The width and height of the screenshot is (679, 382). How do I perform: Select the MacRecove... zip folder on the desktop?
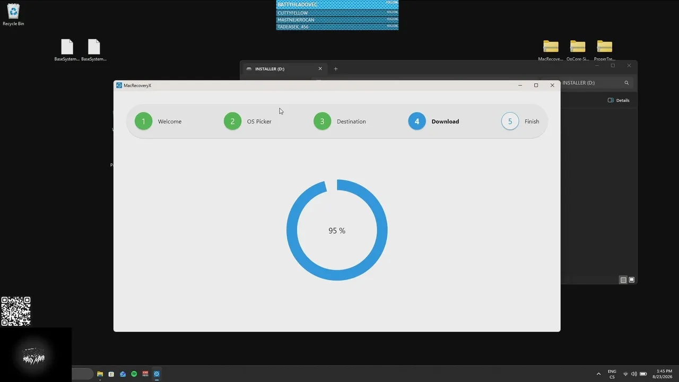point(551,50)
